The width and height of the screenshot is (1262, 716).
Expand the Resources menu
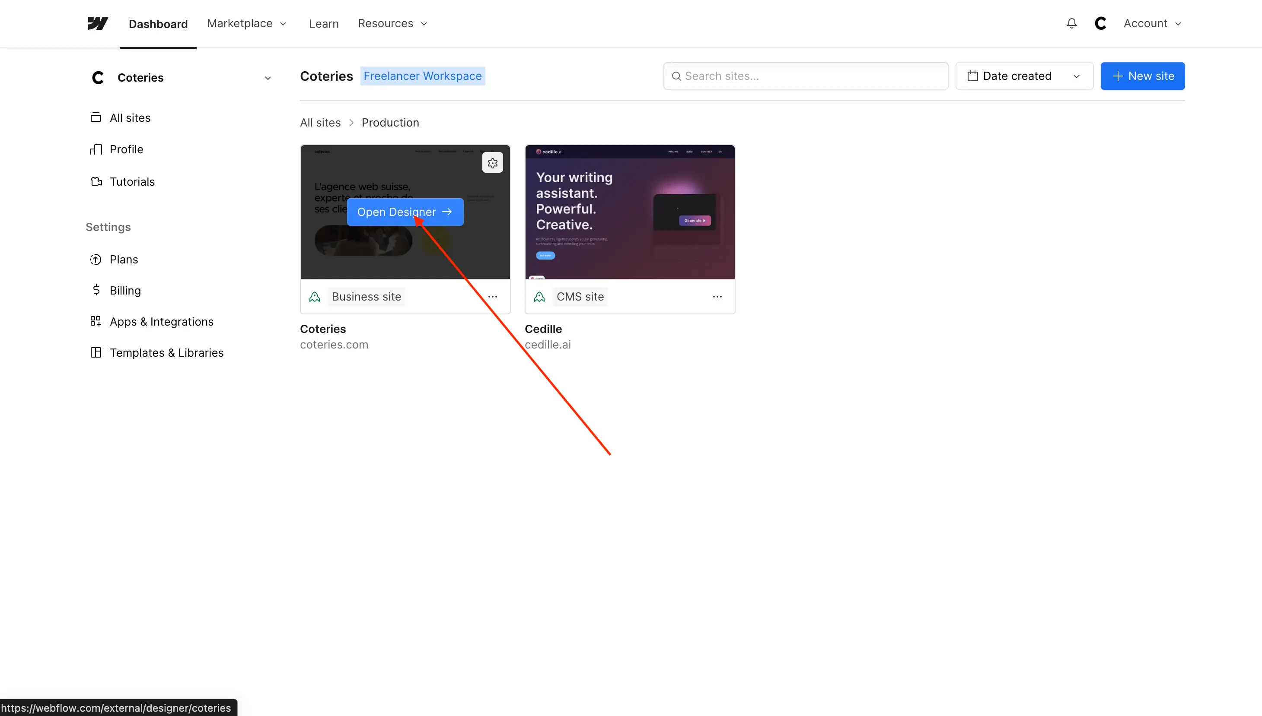392,24
